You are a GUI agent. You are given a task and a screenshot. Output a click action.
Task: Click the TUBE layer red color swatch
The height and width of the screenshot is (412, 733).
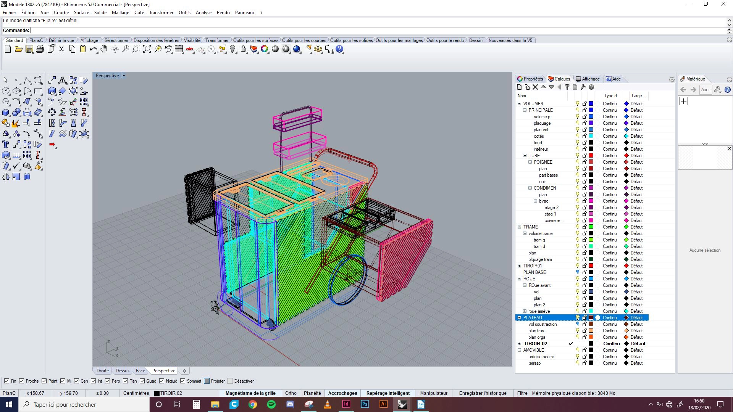[591, 156]
